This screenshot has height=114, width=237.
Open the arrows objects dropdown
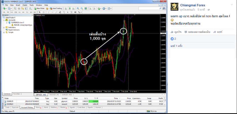(80, 12)
